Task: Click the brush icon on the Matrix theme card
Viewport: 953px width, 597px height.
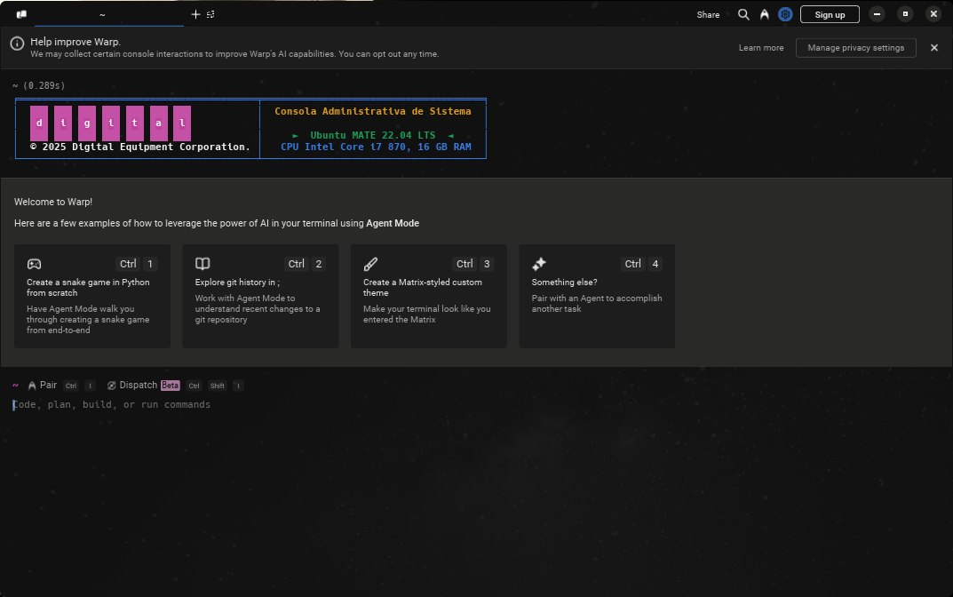Action: (370, 264)
